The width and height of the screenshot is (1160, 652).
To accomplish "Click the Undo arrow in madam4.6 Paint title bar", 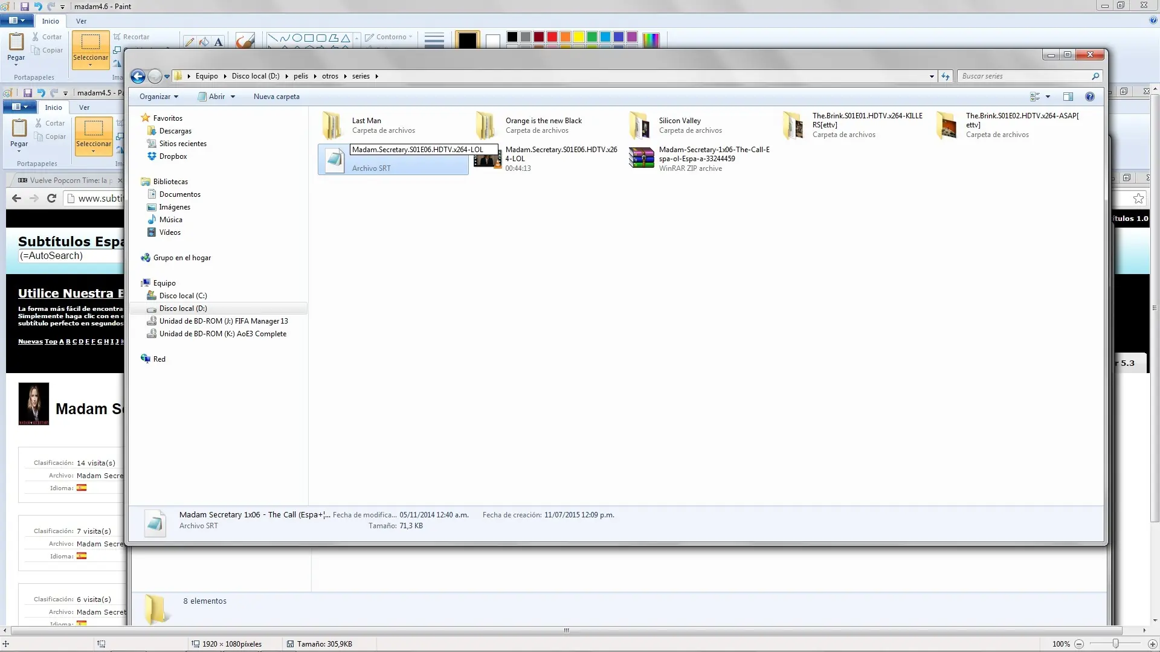I will click(x=37, y=7).
